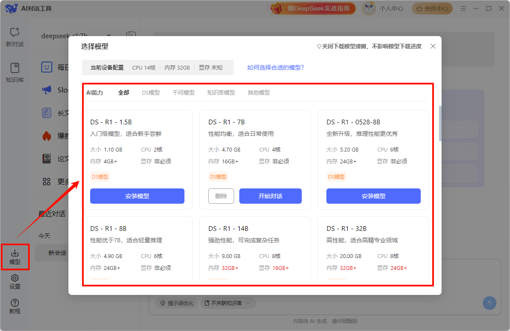
Task: Select the pencil 长文 writing icon
Action: [46, 112]
